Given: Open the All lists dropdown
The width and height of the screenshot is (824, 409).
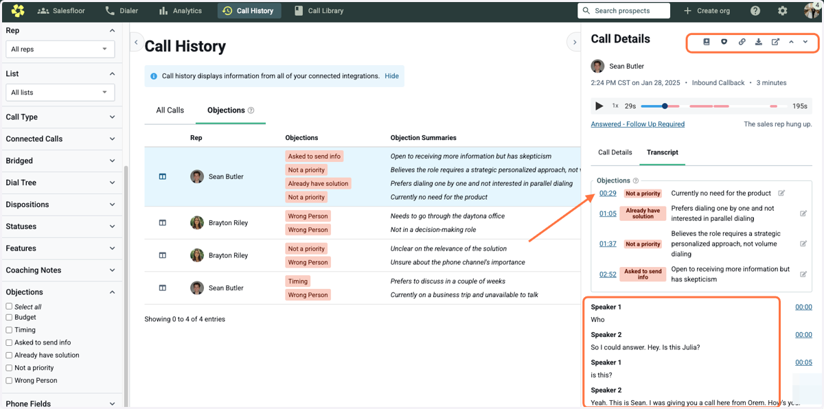Looking at the screenshot, I should pos(60,92).
